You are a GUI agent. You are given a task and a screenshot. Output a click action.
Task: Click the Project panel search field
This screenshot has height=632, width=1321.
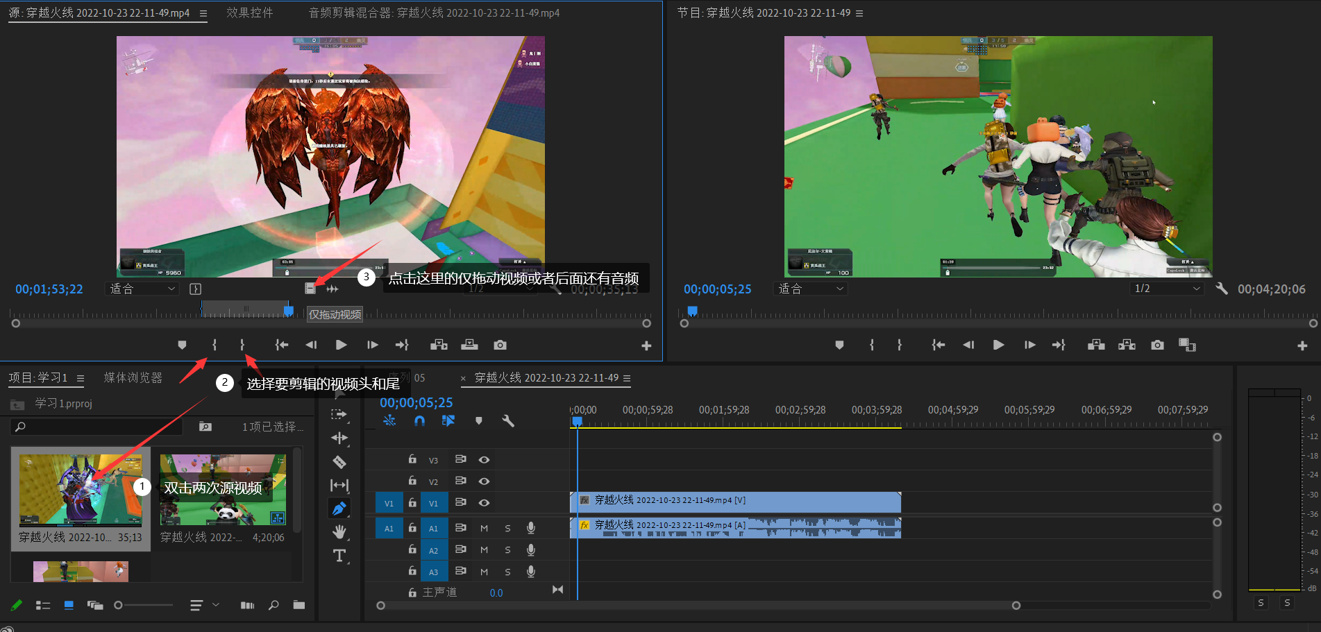[x=96, y=427]
